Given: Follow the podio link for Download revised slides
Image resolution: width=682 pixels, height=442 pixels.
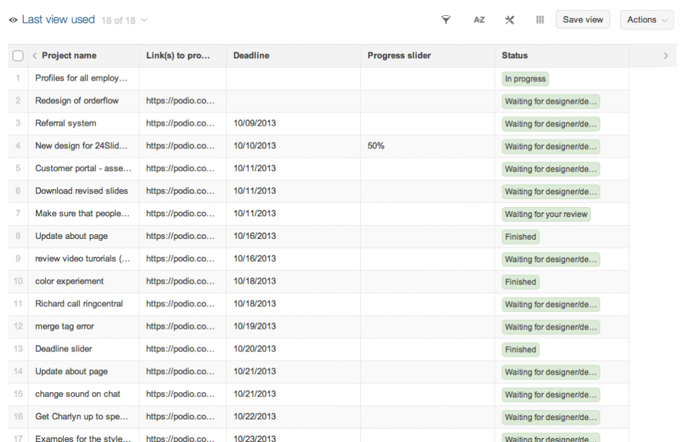Looking at the screenshot, I should click(x=180, y=191).
